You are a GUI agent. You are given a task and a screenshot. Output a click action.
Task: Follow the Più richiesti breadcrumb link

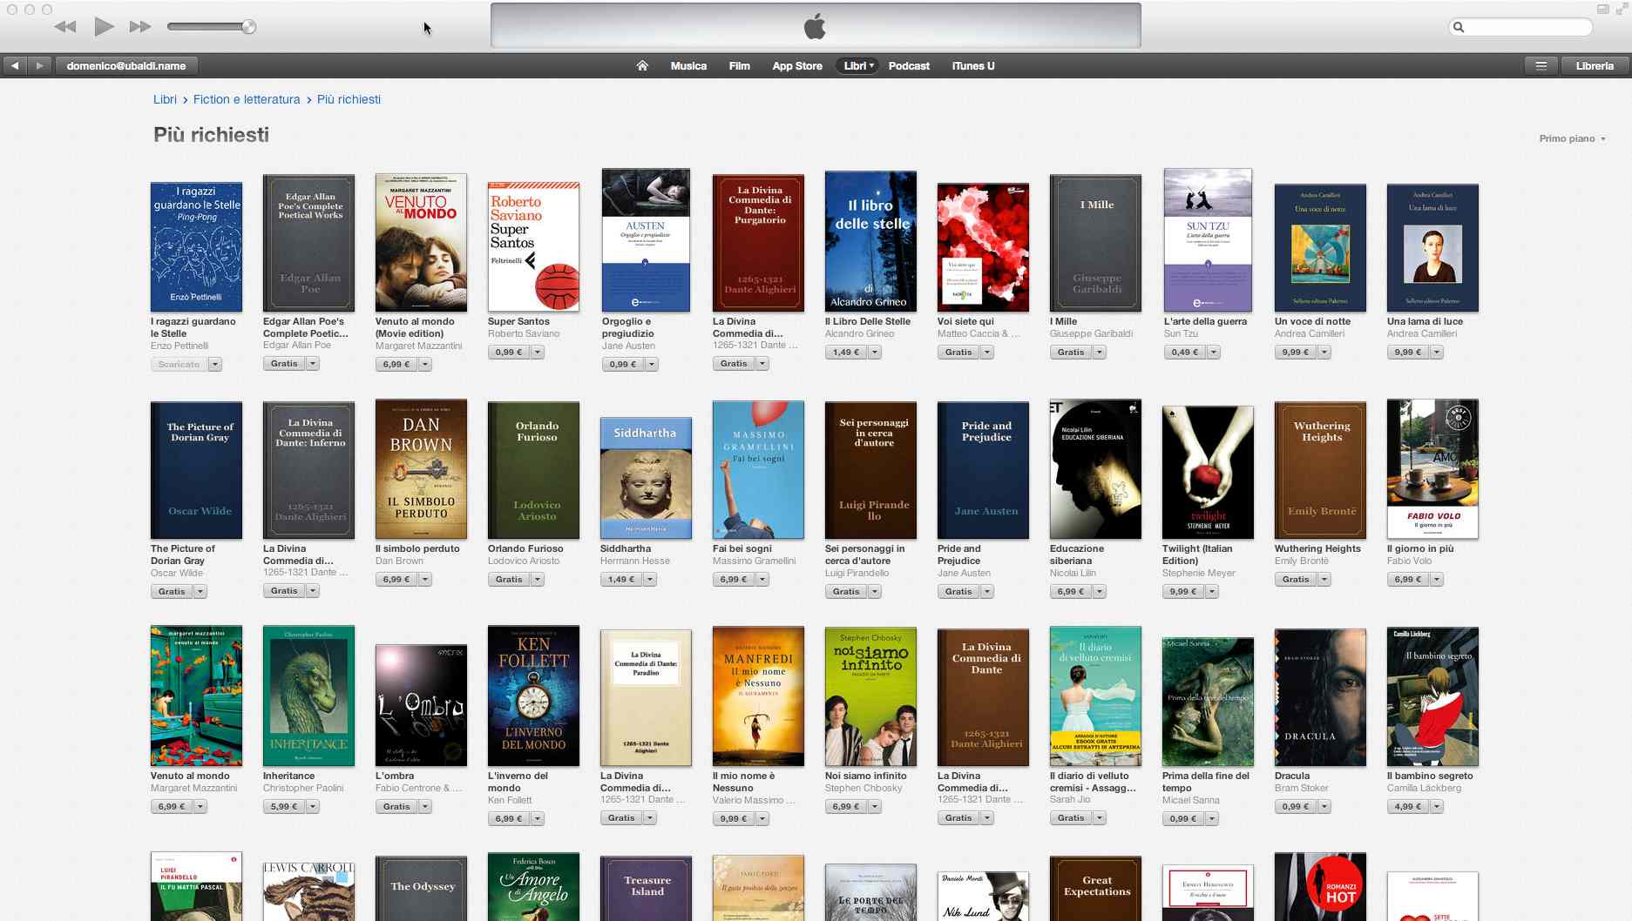point(349,99)
